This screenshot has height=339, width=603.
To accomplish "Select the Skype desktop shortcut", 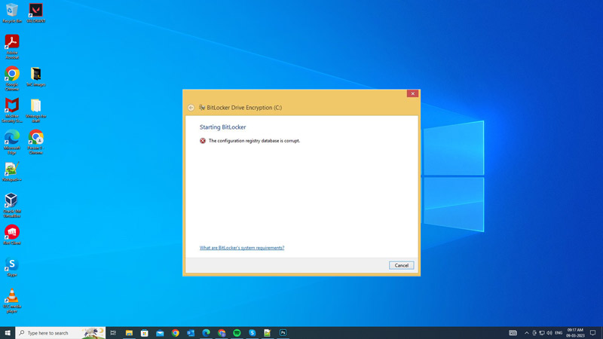I will pyautogui.click(x=12, y=267).
